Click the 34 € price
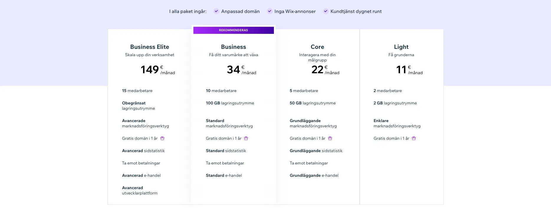The width and height of the screenshot is (551, 208). click(241, 70)
